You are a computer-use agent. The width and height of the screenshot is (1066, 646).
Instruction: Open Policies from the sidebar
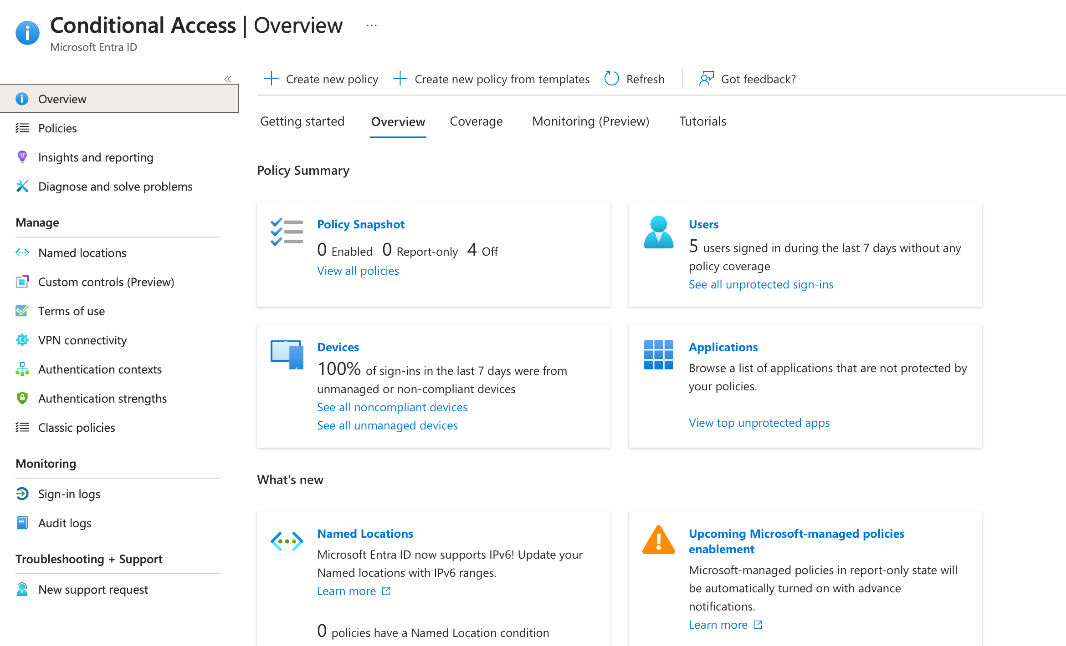click(57, 128)
